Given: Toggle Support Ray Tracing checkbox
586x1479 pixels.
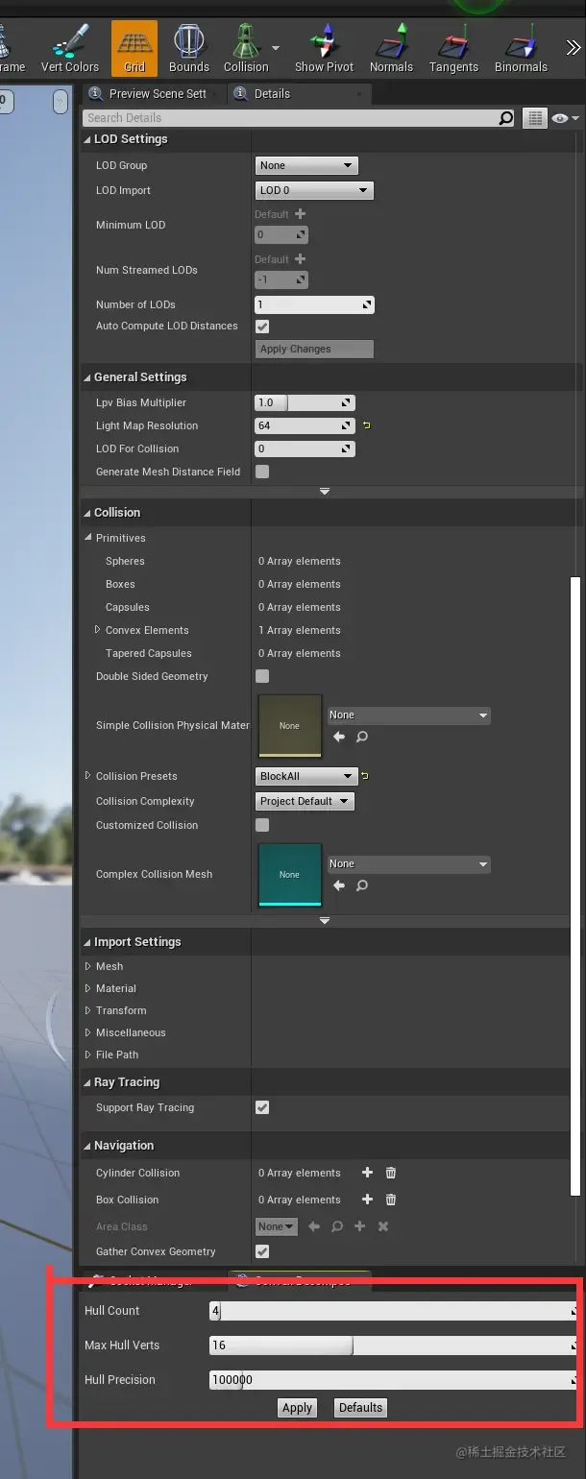Looking at the screenshot, I should [262, 1107].
